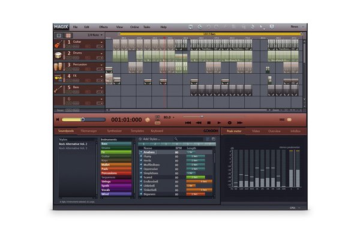Click the FX track instrument icon
The image size is (360, 237).
[58, 78]
